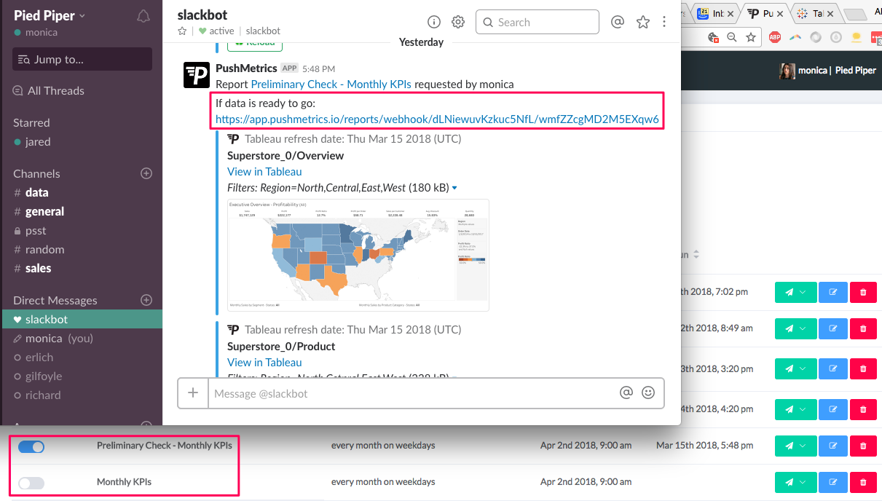Image resolution: width=882 pixels, height=501 pixels.
Task: Open View in Tableau for Superstore_0/Product
Action: 264,362
